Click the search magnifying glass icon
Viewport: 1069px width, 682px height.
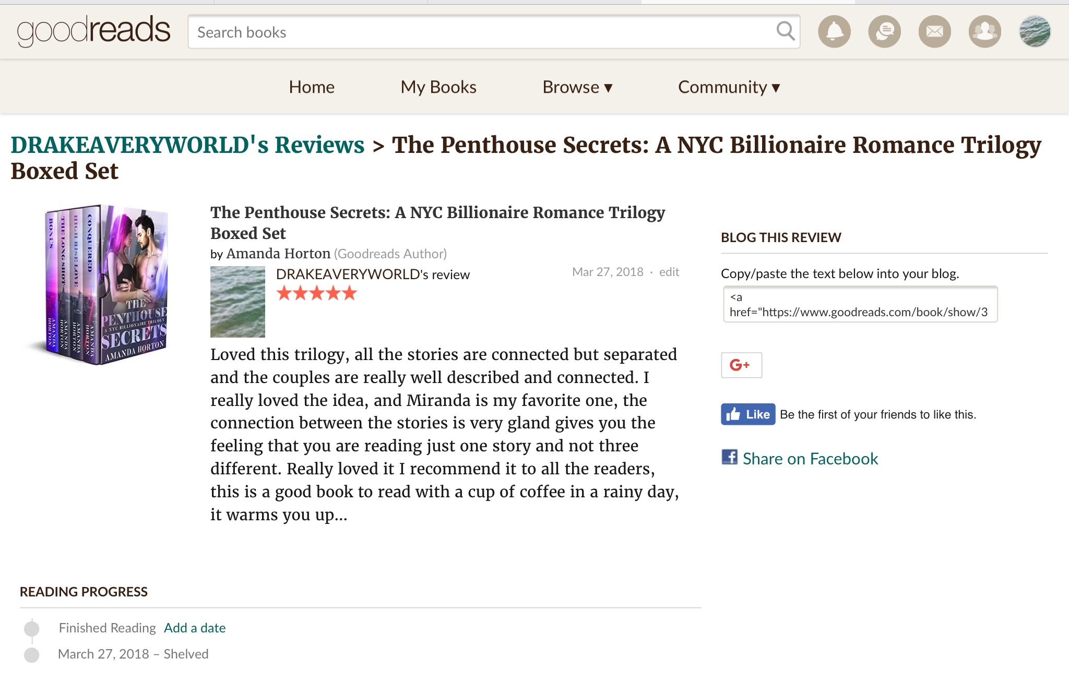point(786,31)
